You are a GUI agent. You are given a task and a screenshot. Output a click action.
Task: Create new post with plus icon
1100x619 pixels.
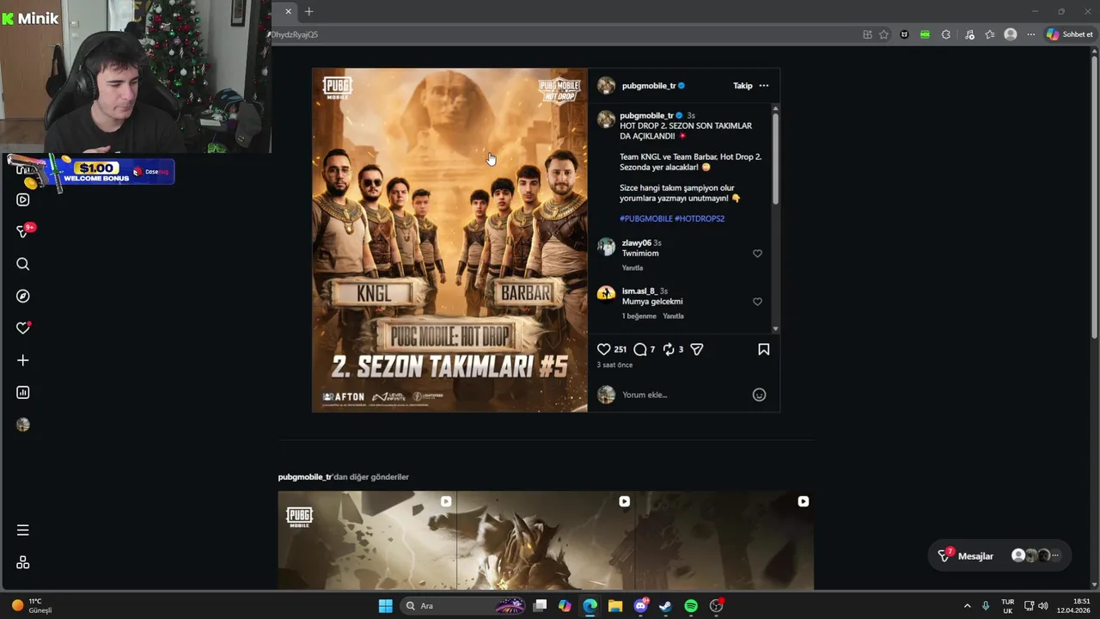[x=23, y=360]
